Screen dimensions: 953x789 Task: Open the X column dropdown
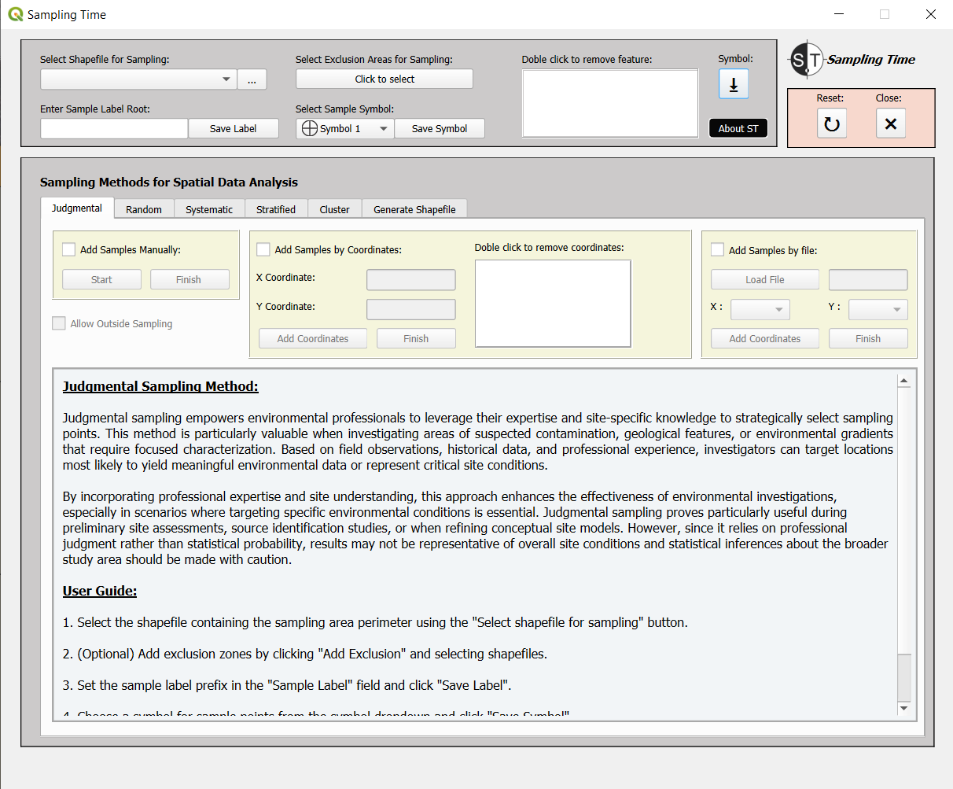point(760,309)
